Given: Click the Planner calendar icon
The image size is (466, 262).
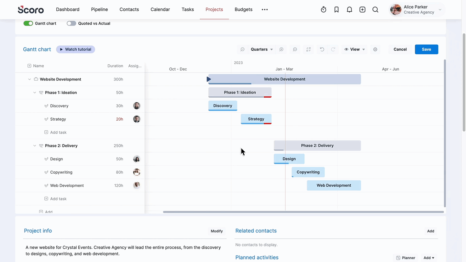Looking at the screenshot, I should (x=398, y=258).
